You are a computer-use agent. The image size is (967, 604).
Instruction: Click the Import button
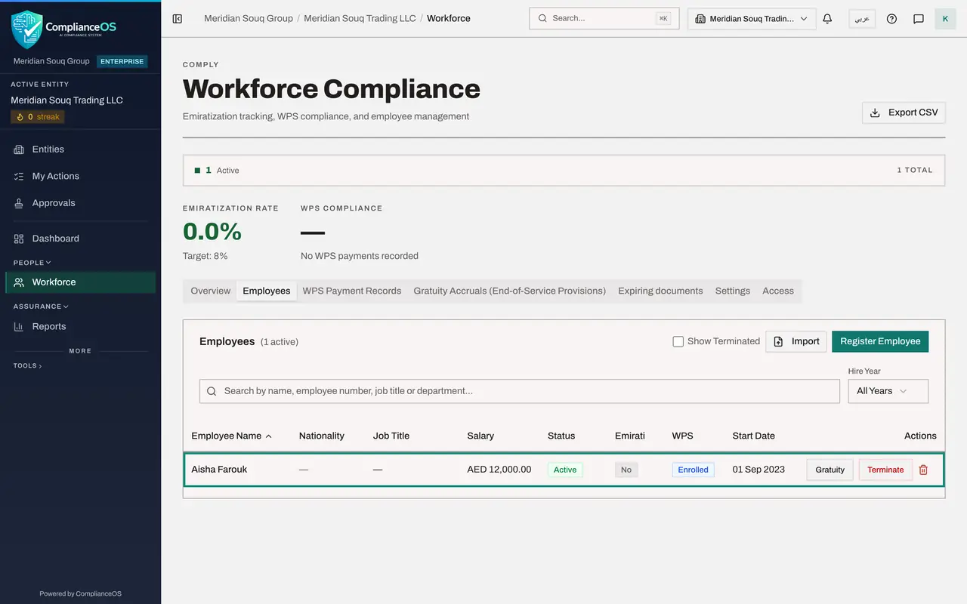tap(796, 341)
